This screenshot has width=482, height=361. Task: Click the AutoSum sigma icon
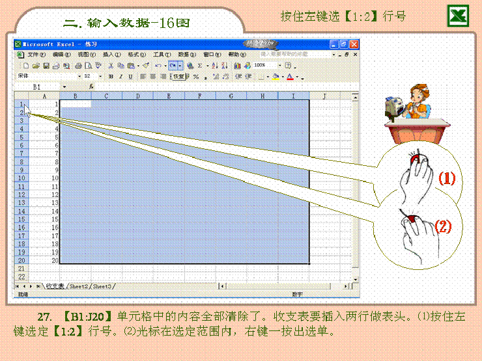tap(199, 66)
